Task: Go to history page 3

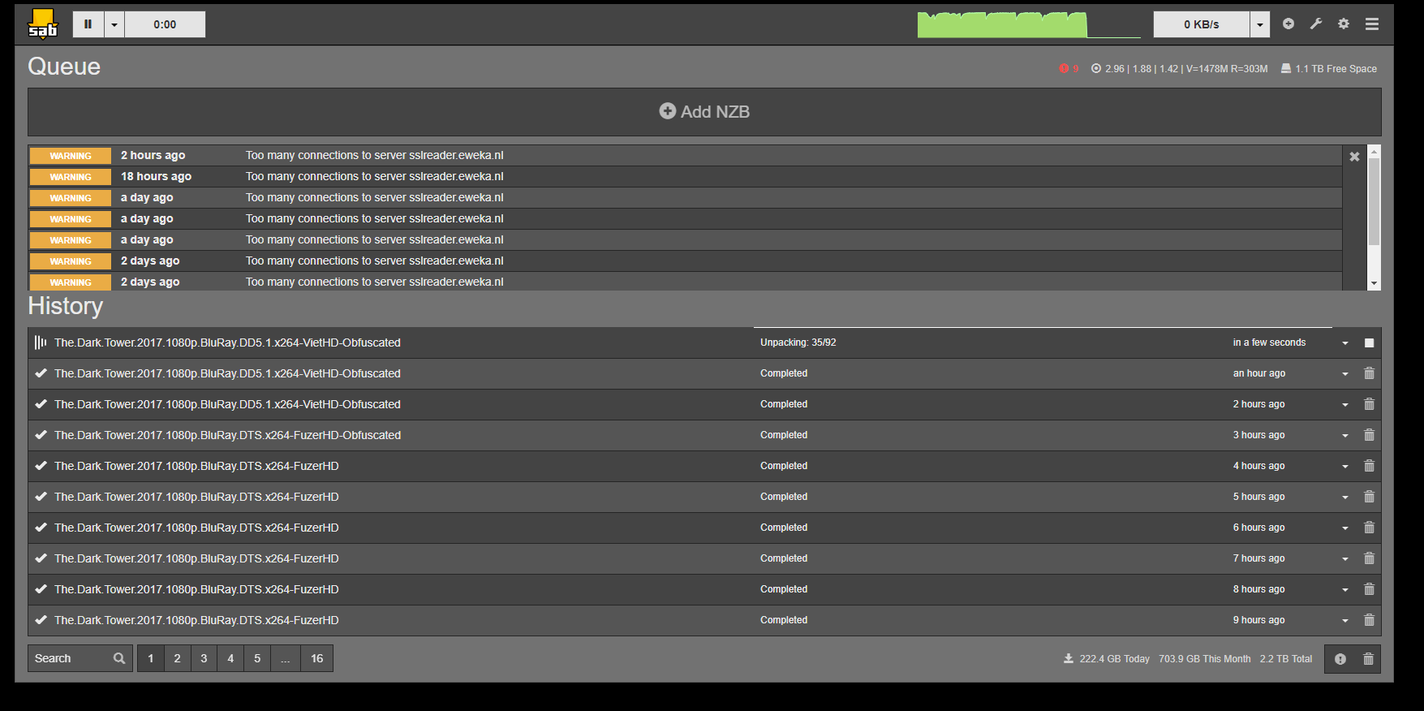Action: click(x=204, y=658)
